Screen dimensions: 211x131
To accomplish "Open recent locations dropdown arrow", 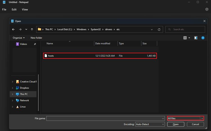I will [x=26, y=29].
